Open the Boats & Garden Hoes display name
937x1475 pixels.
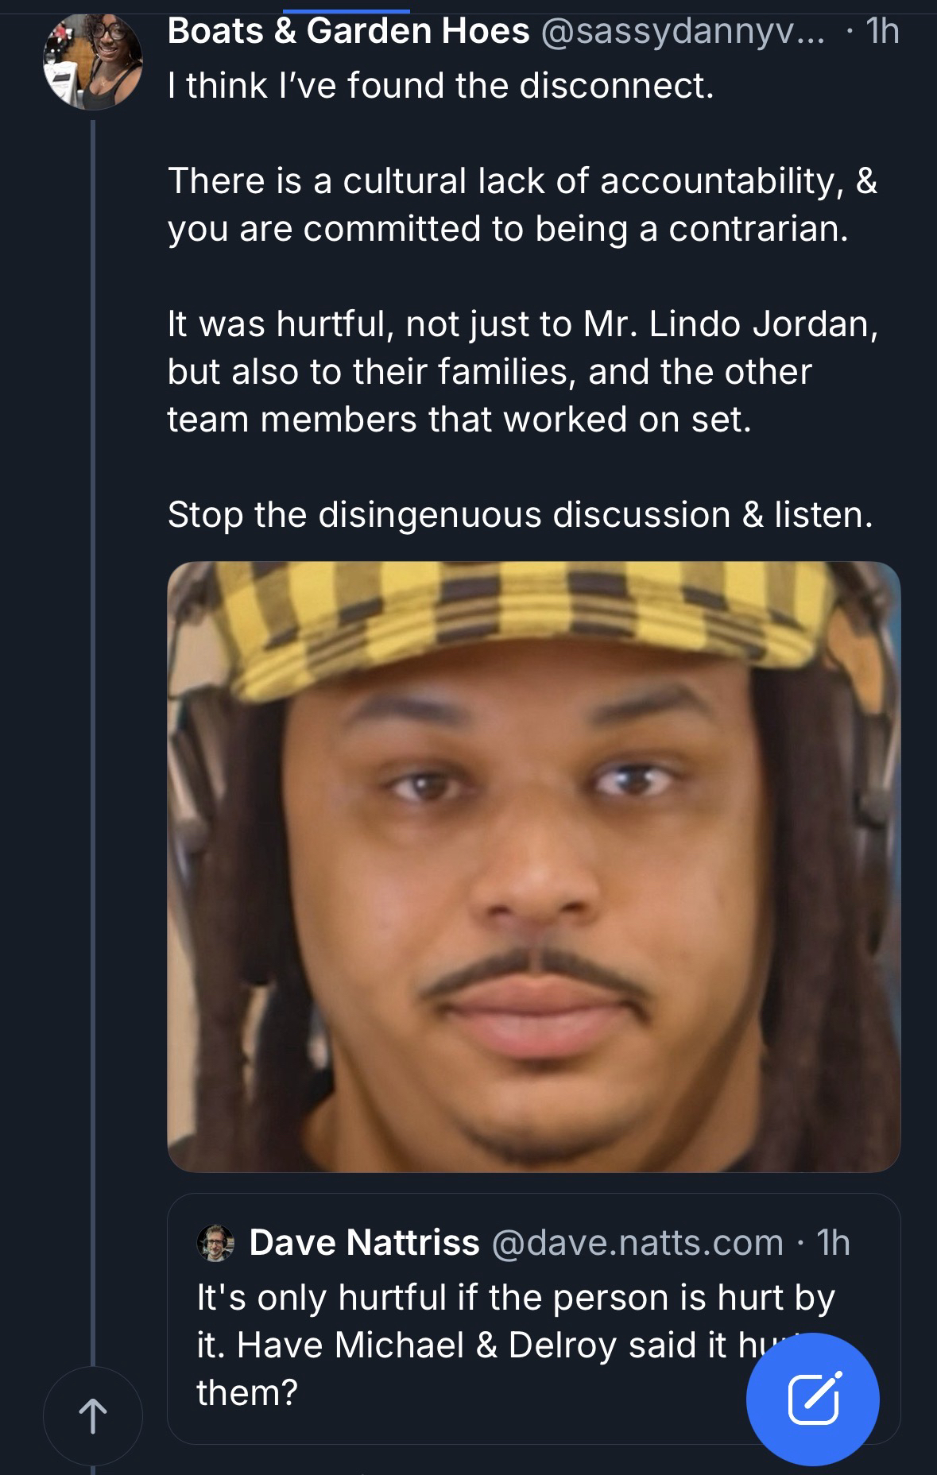coord(348,32)
